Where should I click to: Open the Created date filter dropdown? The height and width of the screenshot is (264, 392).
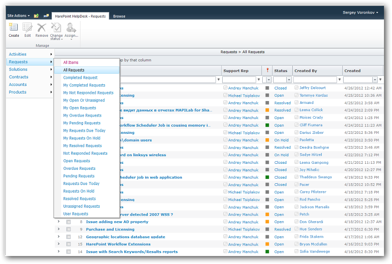pyautogui.click(x=375, y=80)
